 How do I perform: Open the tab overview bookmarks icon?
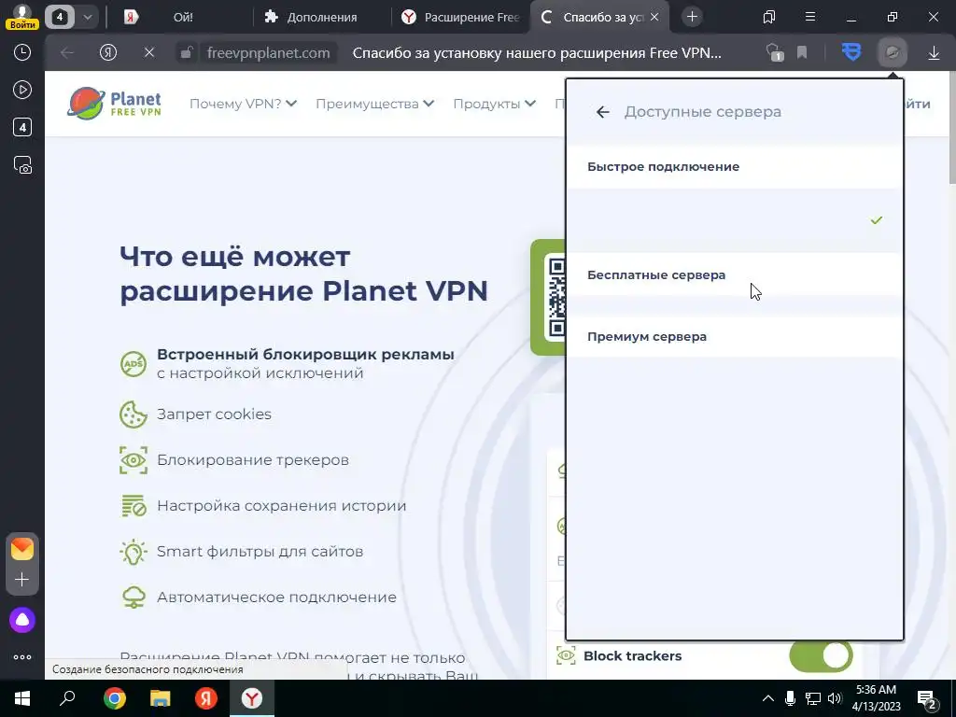(x=769, y=17)
